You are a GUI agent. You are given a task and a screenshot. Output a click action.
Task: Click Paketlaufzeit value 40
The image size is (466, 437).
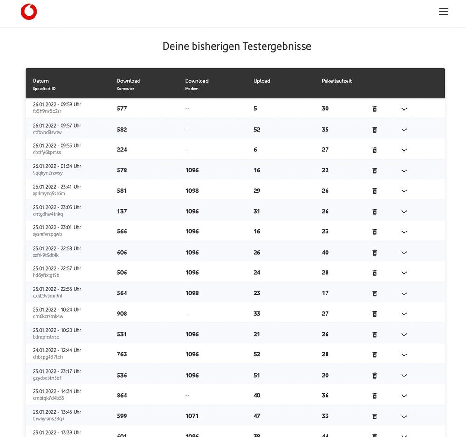(325, 253)
